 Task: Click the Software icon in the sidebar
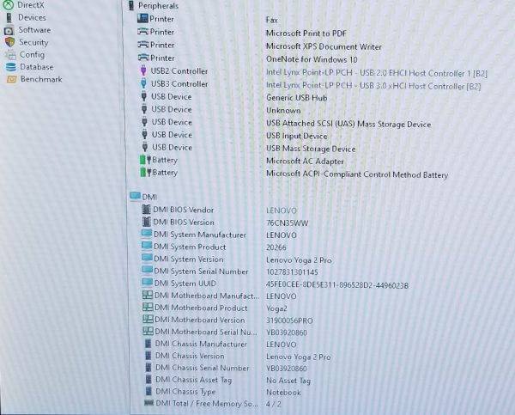point(9,29)
